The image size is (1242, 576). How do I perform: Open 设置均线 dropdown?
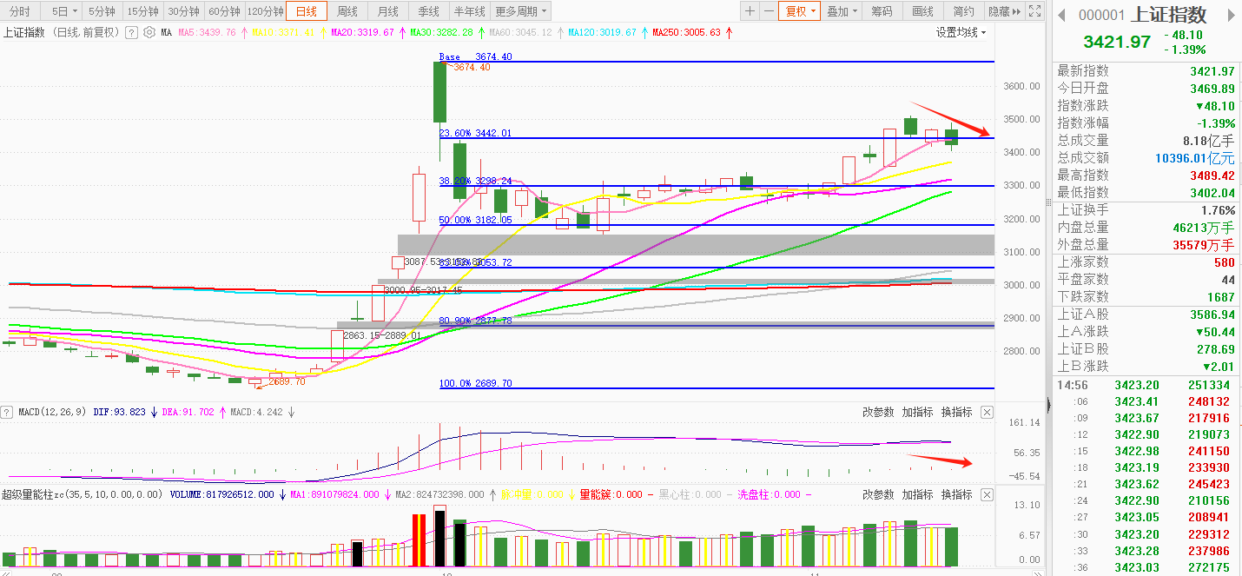click(x=961, y=32)
